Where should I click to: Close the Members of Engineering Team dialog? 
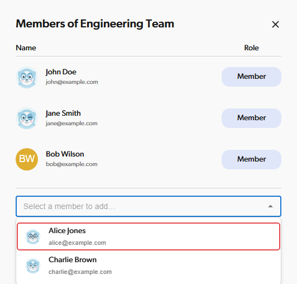275,24
